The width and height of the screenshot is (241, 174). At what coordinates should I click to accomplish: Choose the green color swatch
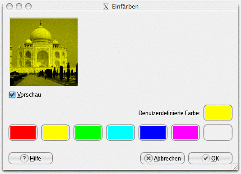pos(88,133)
